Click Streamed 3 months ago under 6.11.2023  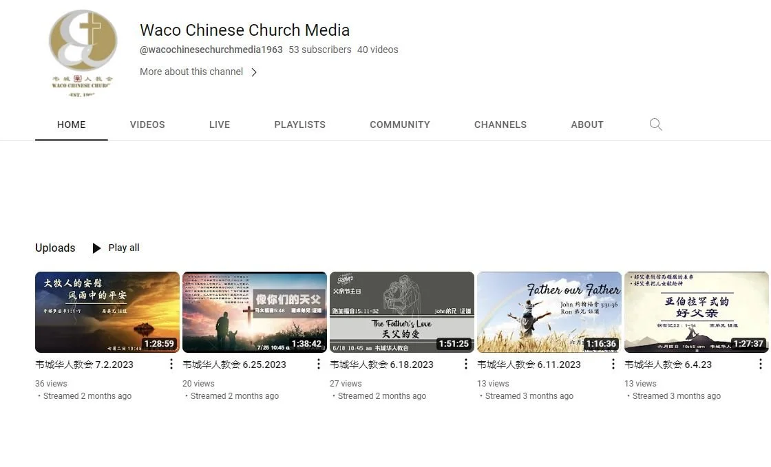pos(529,395)
